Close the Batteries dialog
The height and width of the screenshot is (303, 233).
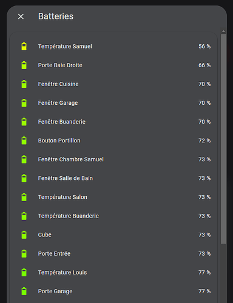pos(21,16)
